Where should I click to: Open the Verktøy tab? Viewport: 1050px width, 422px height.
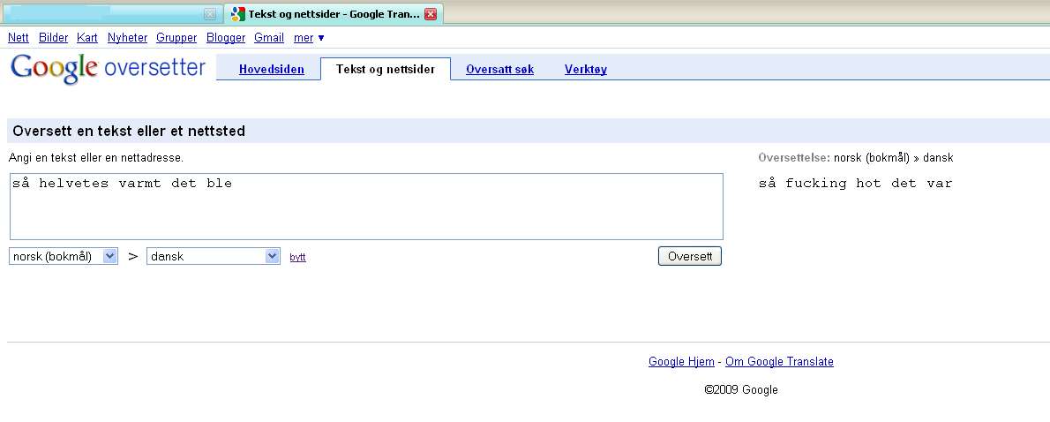(586, 69)
